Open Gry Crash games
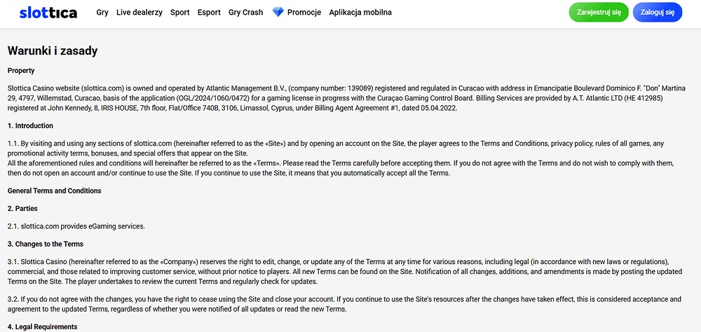Viewport: 701px width, 332px height. tap(245, 13)
